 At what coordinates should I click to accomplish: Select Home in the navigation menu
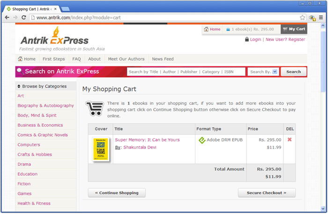(x=27, y=59)
